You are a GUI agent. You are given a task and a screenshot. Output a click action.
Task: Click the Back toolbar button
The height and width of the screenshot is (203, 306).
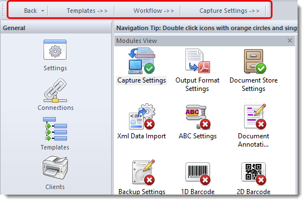(x=30, y=11)
